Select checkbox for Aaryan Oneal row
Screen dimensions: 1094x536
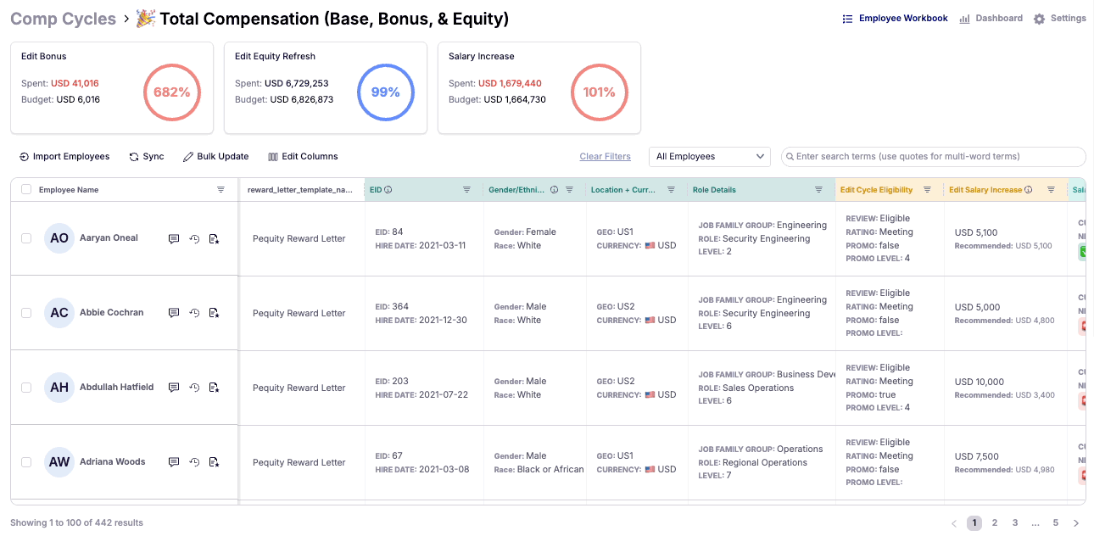26,238
